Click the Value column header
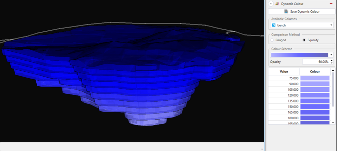The height and width of the screenshot is (151, 337). point(284,72)
